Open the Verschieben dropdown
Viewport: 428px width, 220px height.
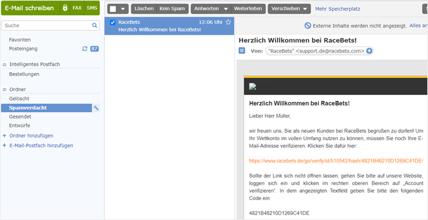[289, 9]
